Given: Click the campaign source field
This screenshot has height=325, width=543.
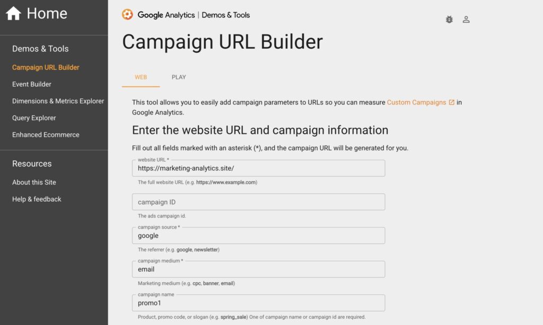Looking at the screenshot, I should (258, 236).
